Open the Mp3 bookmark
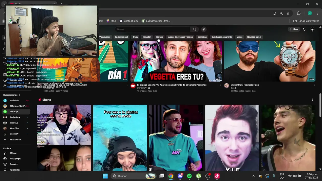This screenshot has height=181, width=322. 111,21
